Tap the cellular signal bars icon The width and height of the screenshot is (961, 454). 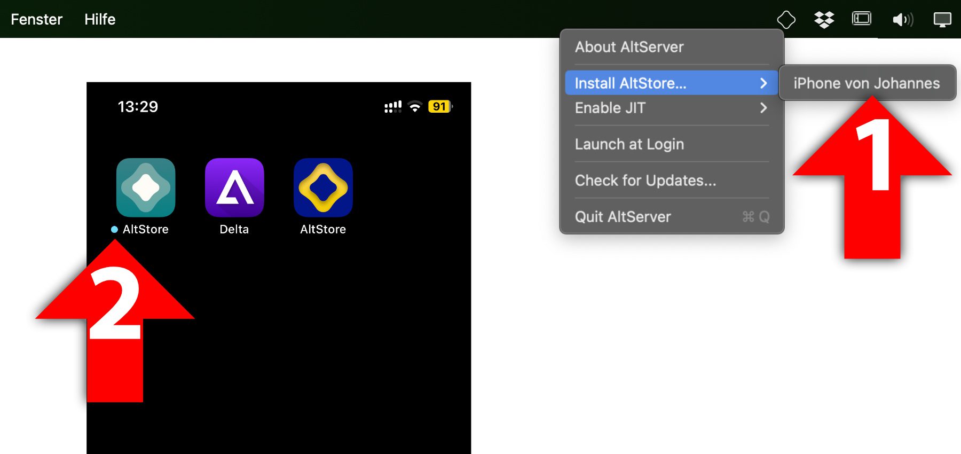(x=393, y=107)
